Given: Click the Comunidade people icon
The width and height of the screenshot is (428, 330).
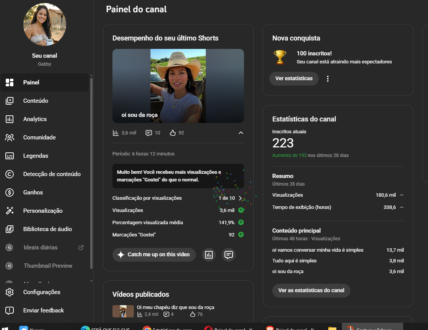Looking at the screenshot, I should point(10,137).
